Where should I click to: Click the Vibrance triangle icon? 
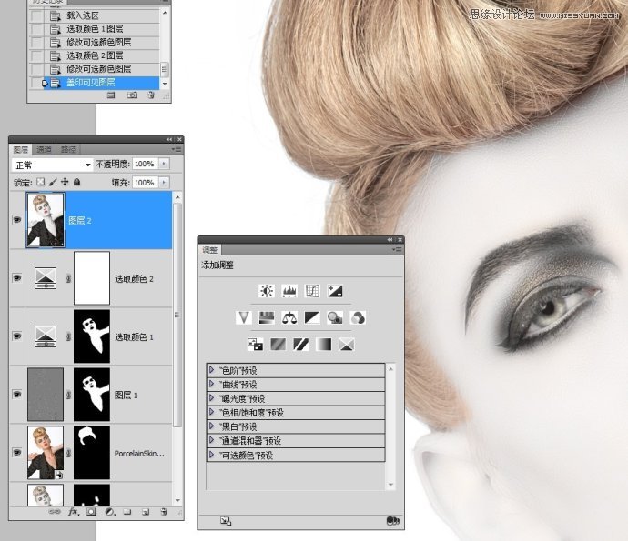[x=243, y=317]
